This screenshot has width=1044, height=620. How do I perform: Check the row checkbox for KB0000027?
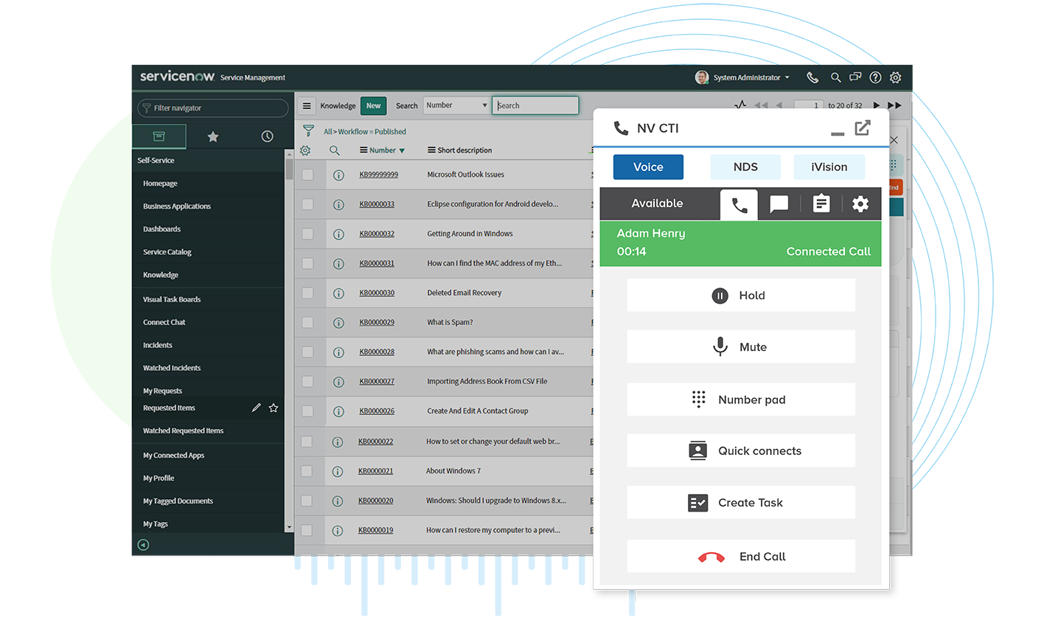[x=307, y=381]
